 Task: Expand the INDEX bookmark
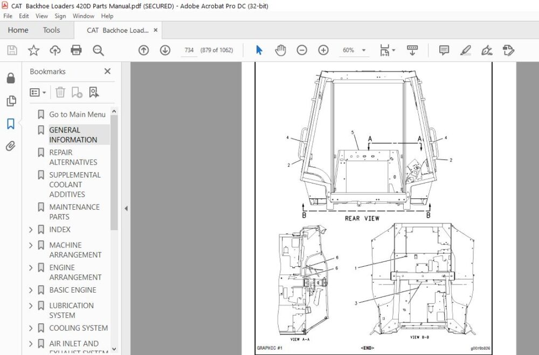(31, 230)
